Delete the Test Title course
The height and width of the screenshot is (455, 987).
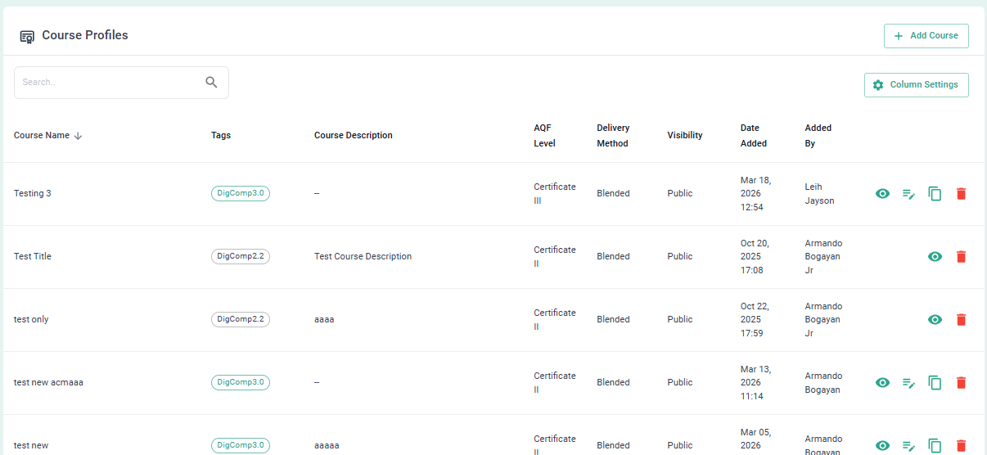(x=961, y=257)
